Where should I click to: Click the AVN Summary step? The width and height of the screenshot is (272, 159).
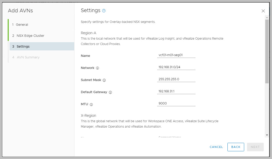28,57
